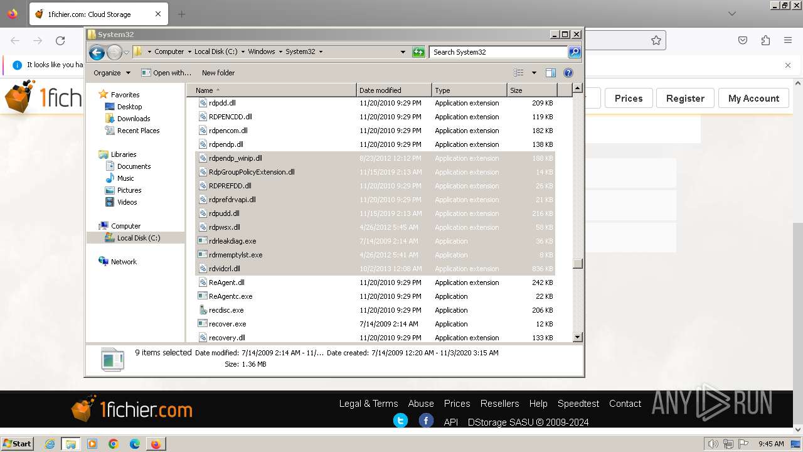The image size is (803, 452).
Task: Click the file list scroll down arrow
Action: (x=578, y=337)
